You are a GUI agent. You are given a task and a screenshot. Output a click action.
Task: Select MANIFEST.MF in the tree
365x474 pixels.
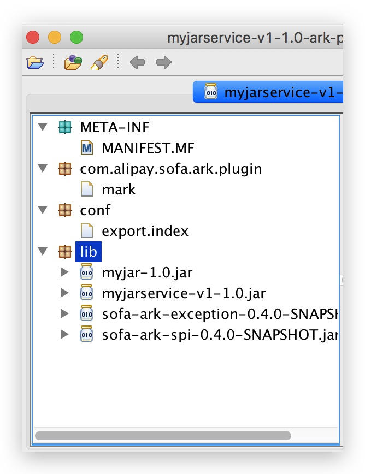[148, 148]
